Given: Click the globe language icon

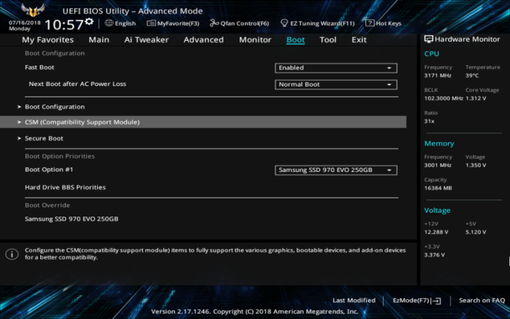Looking at the screenshot, I should 109,23.
